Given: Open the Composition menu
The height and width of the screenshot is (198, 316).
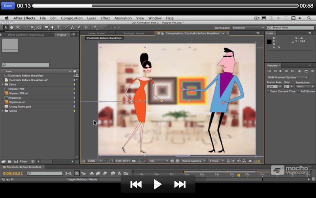Looking at the screenshot, I should 72,18.
